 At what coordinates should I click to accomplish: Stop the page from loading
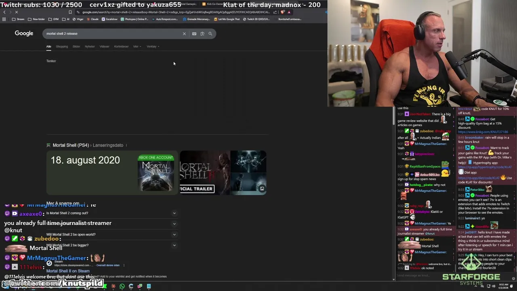pos(16,12)
